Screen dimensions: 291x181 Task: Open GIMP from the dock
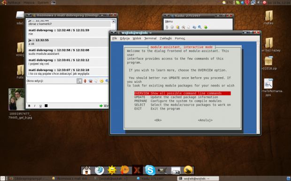pos(162,170)
